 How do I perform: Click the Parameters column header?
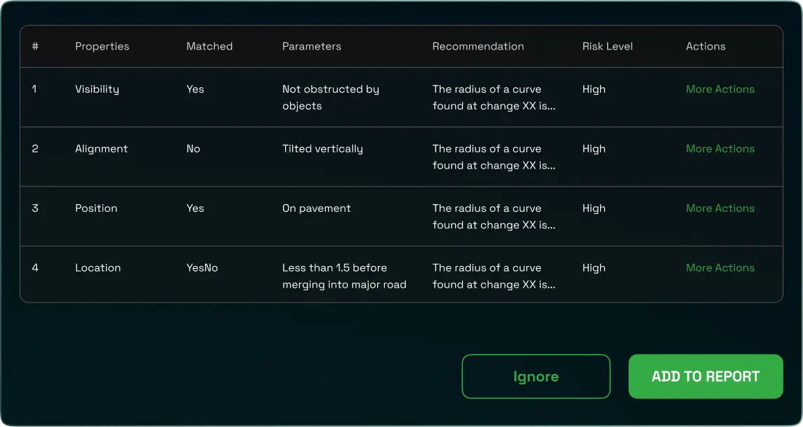point(312,46)
